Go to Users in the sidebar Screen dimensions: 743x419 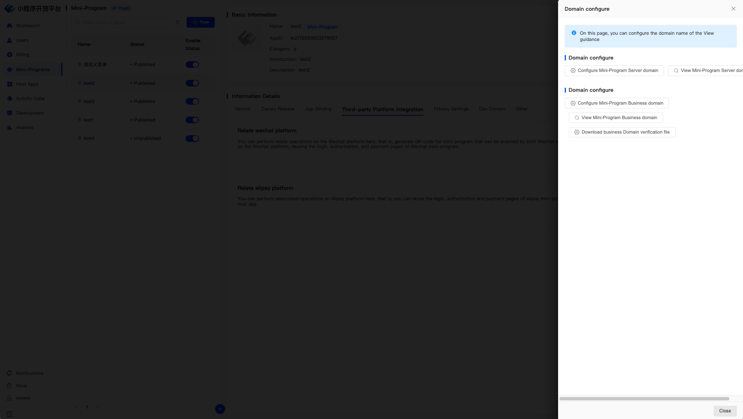pos(22,40)
